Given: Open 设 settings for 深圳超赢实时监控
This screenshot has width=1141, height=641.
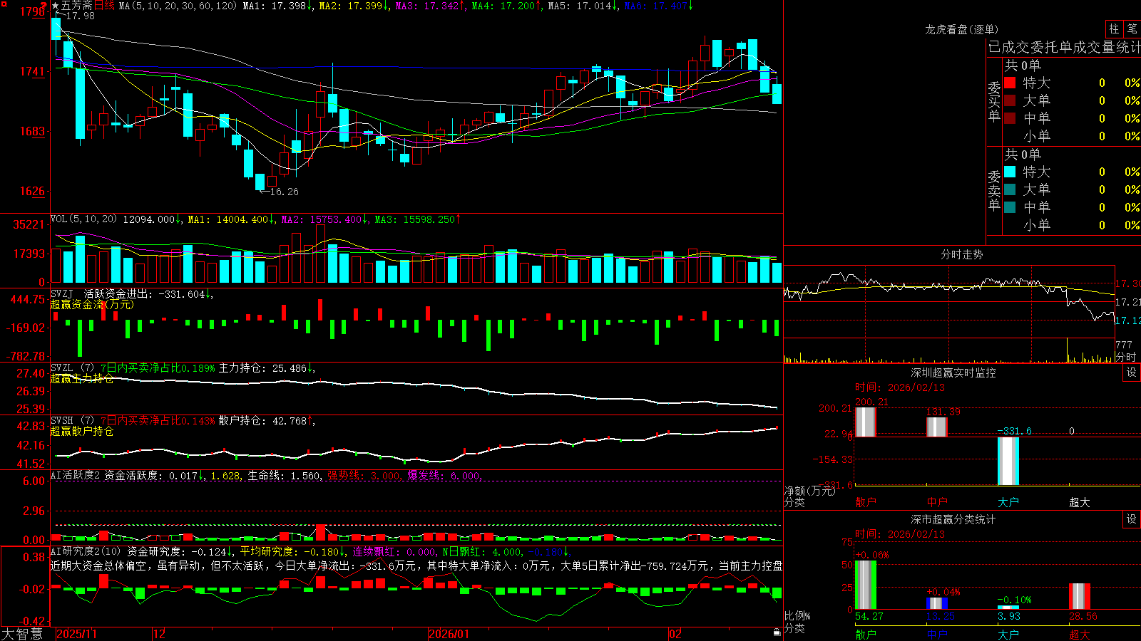Looking at the screenshot, I should [1132, 372].
